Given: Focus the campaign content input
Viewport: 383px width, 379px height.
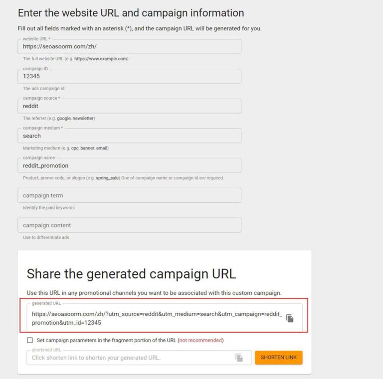Looking at the screenshot, I should pos(129,225).
